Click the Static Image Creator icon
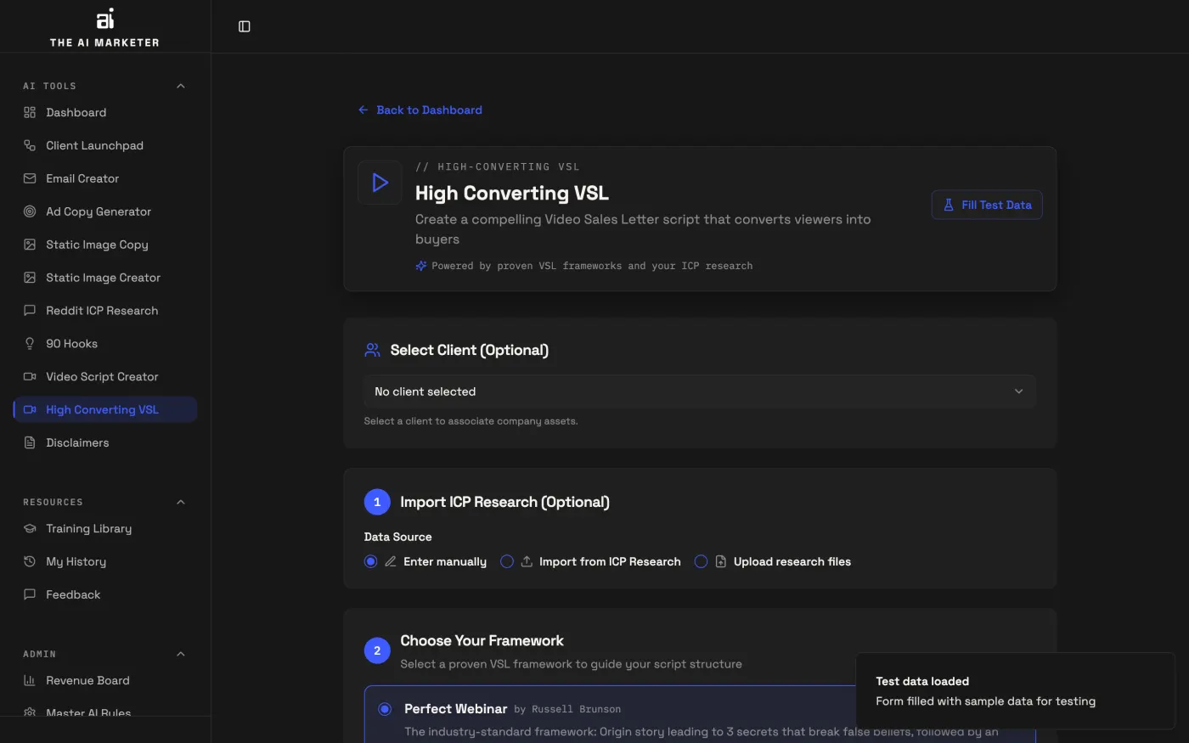Viewport: 1189px width, 743px height. (30, 278)
